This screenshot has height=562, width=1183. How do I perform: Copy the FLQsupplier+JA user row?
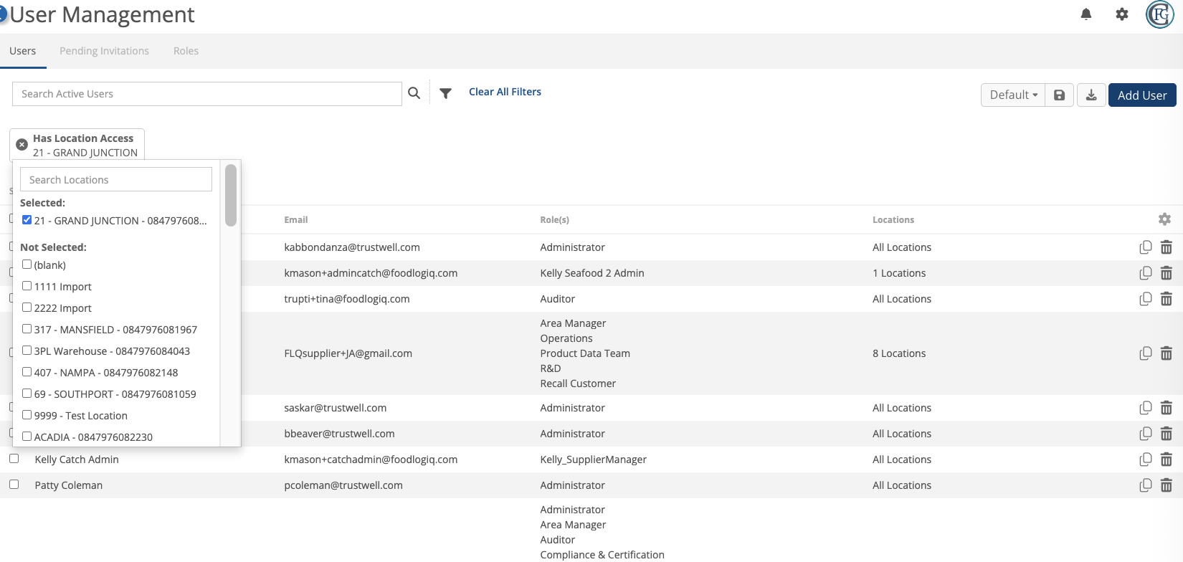(1146, 353)
